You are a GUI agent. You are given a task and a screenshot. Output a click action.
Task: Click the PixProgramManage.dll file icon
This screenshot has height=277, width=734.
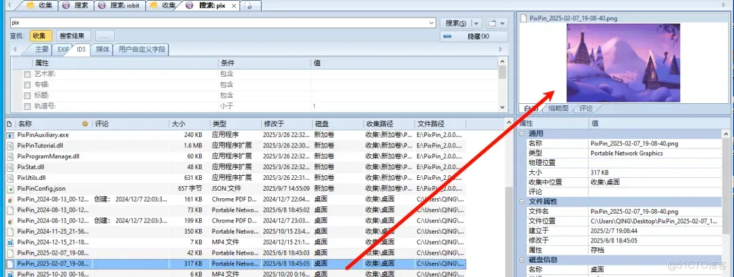click(x=10, y=156)
